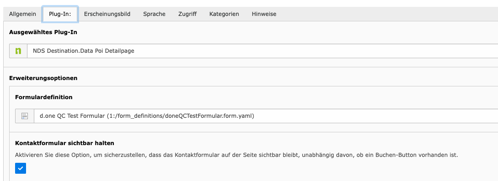This screenshot has height=181, width=498.
Task: Click the Kontaktformular sichtbar halten label
Action: tap(65, 143)
